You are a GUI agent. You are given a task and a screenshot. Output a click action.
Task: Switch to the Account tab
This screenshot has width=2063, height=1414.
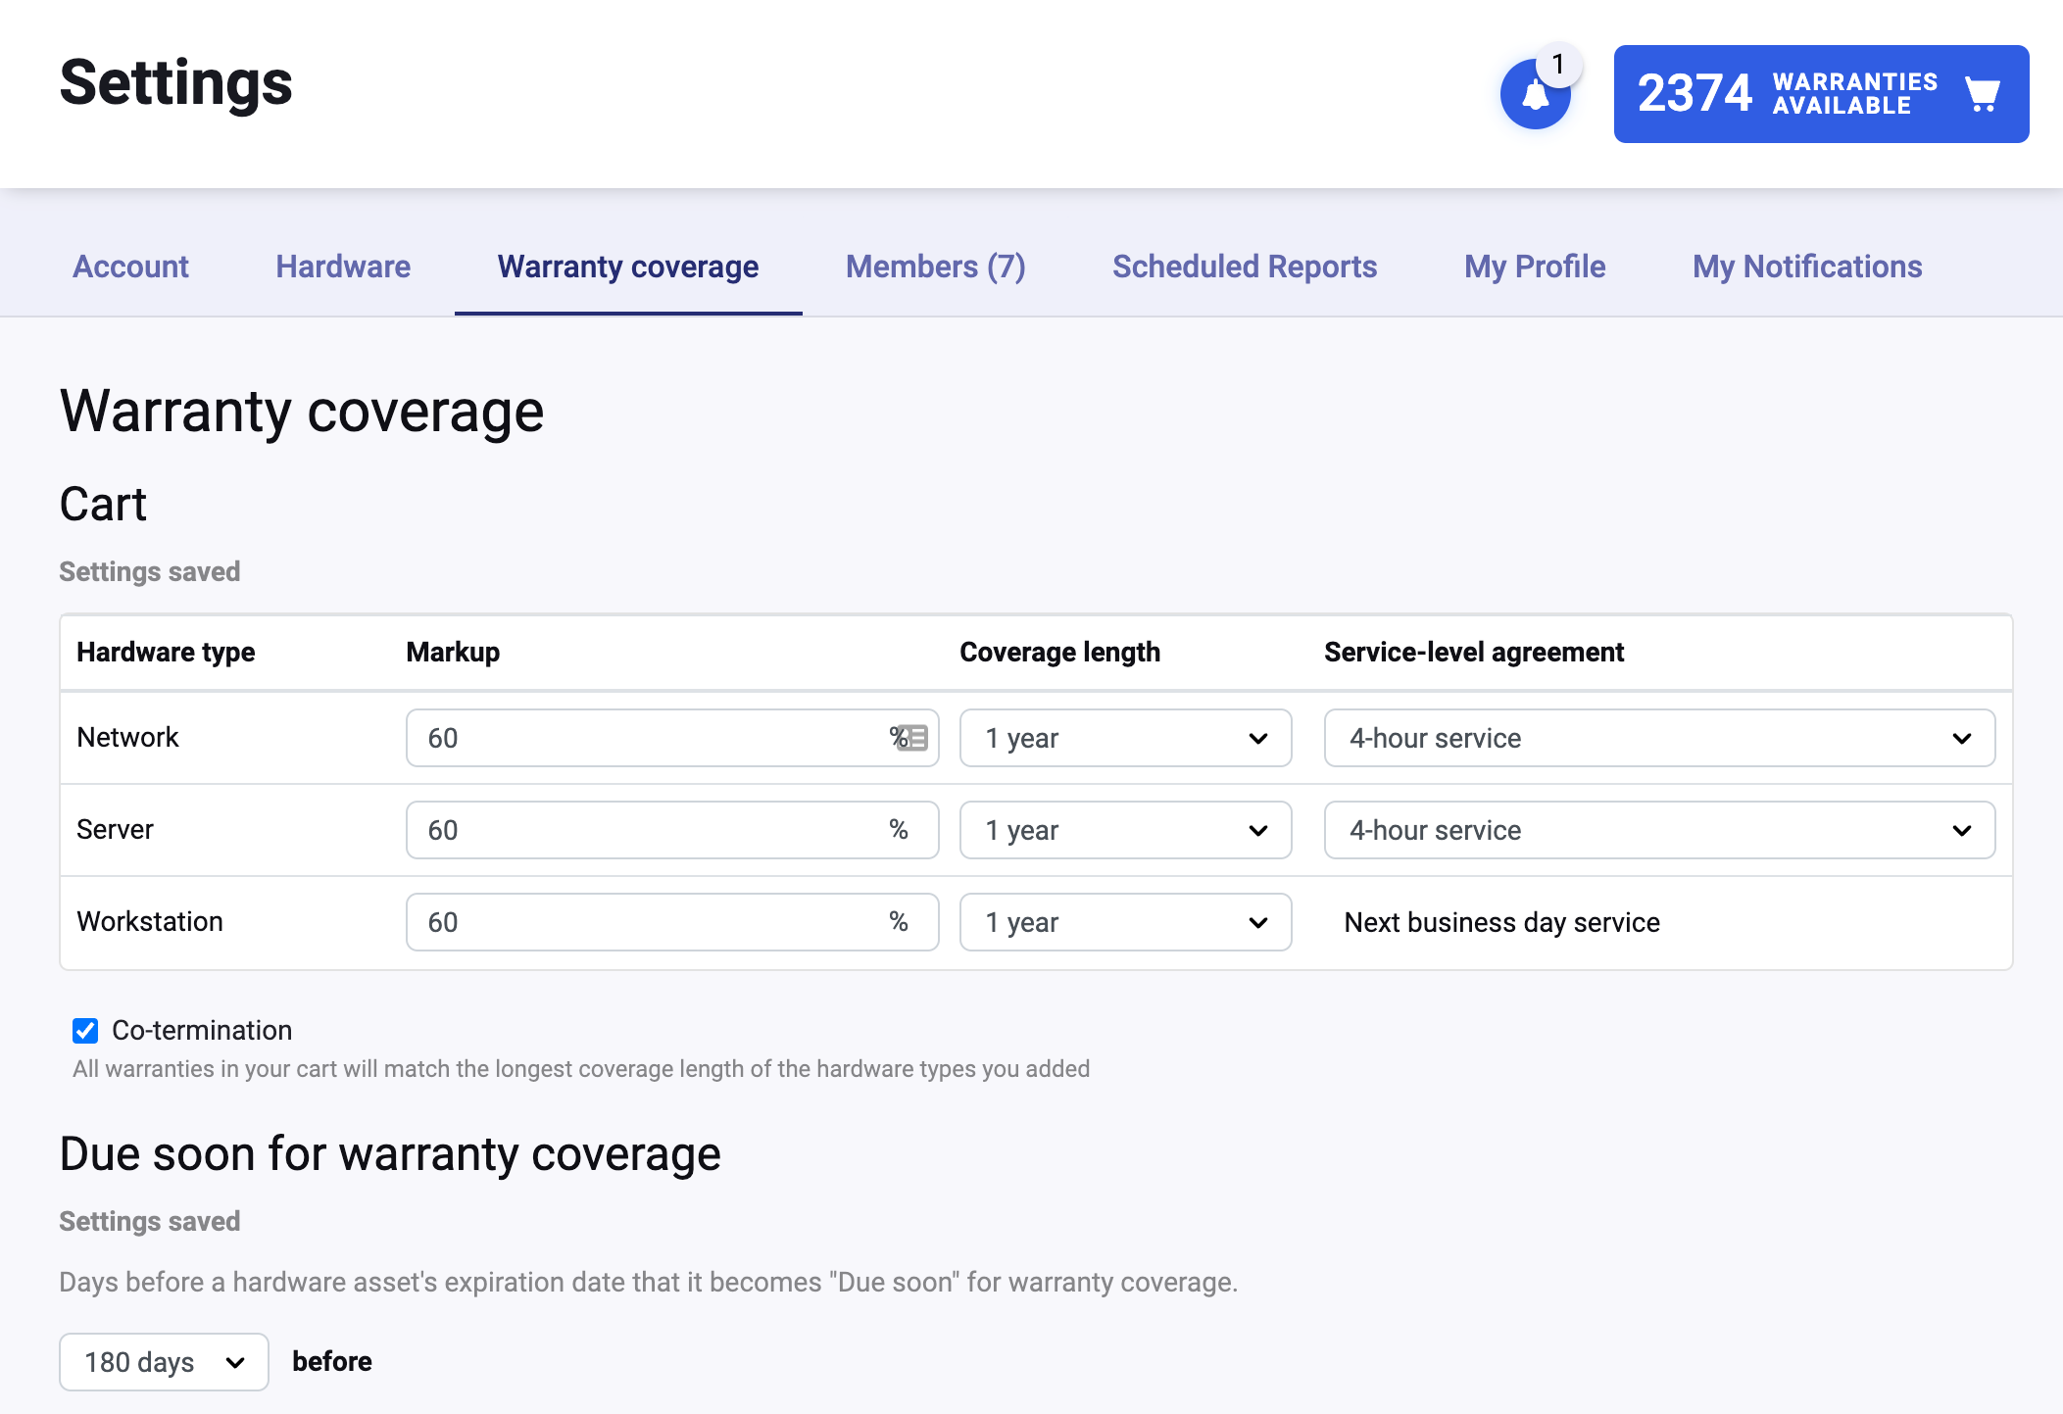pos(130,267)
